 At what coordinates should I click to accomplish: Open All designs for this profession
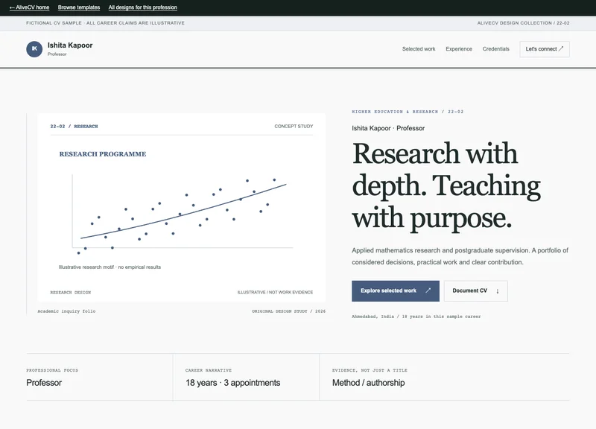[142, 7]
